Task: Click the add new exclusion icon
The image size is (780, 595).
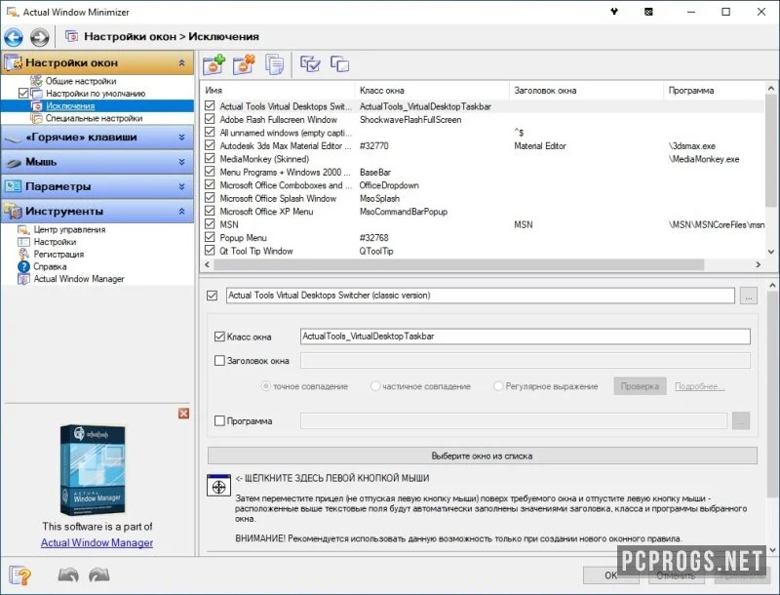Action: (x=214, y=64)
